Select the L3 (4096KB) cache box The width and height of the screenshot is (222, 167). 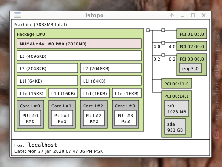click(79, 56)
